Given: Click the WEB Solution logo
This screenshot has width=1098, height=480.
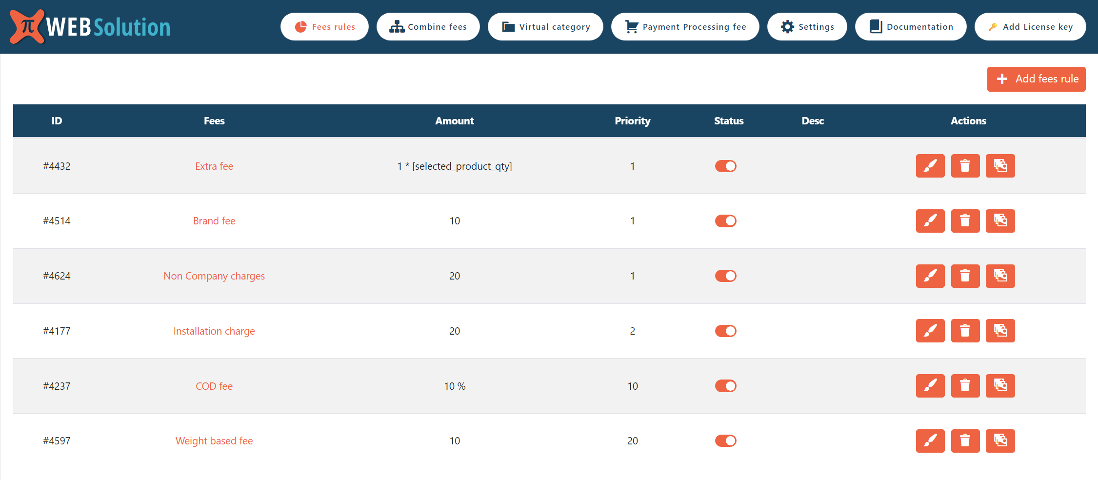Looking at the screenshot, I should click(x=90, y=27).
